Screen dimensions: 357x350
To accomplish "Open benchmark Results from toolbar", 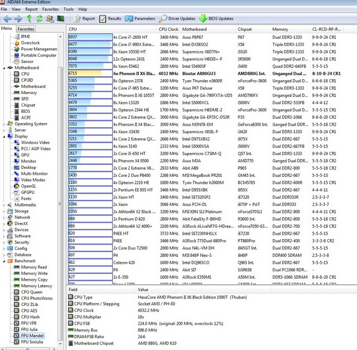I will point(110,19).
